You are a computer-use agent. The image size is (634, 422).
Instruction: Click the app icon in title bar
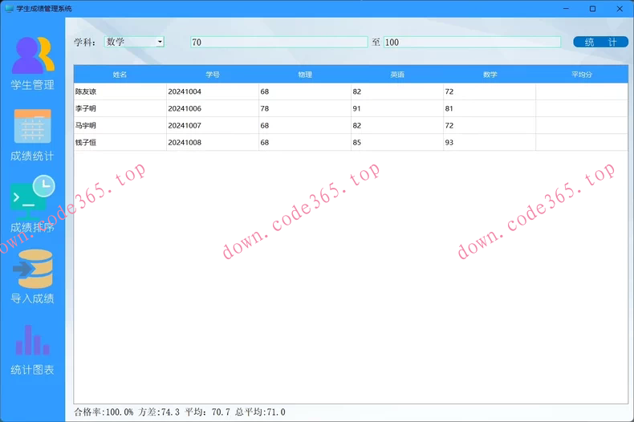point(9,8)
